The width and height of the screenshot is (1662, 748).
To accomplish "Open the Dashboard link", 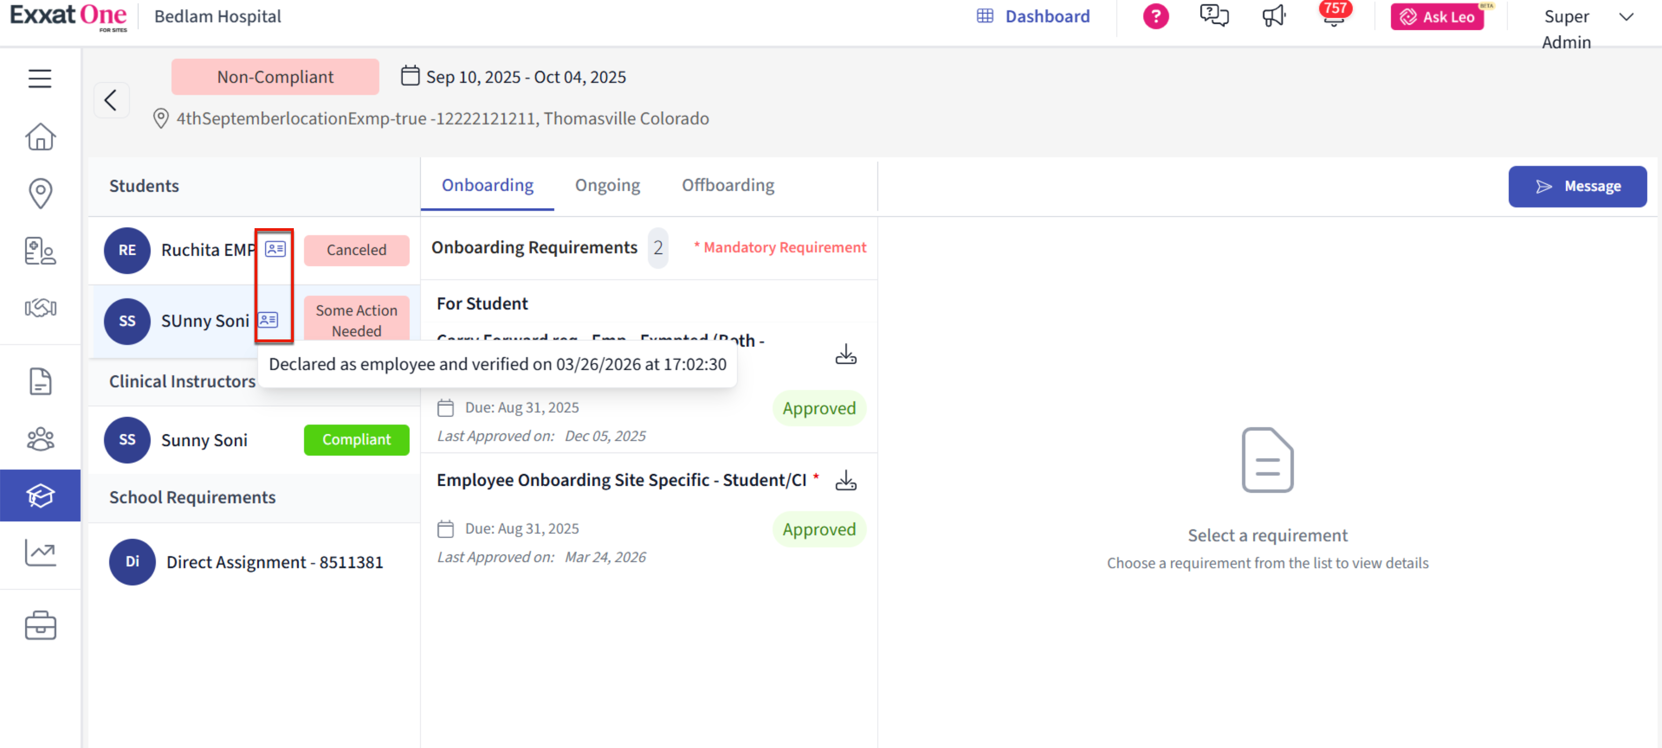I will pyautogui.click(x=1034, y=17).
